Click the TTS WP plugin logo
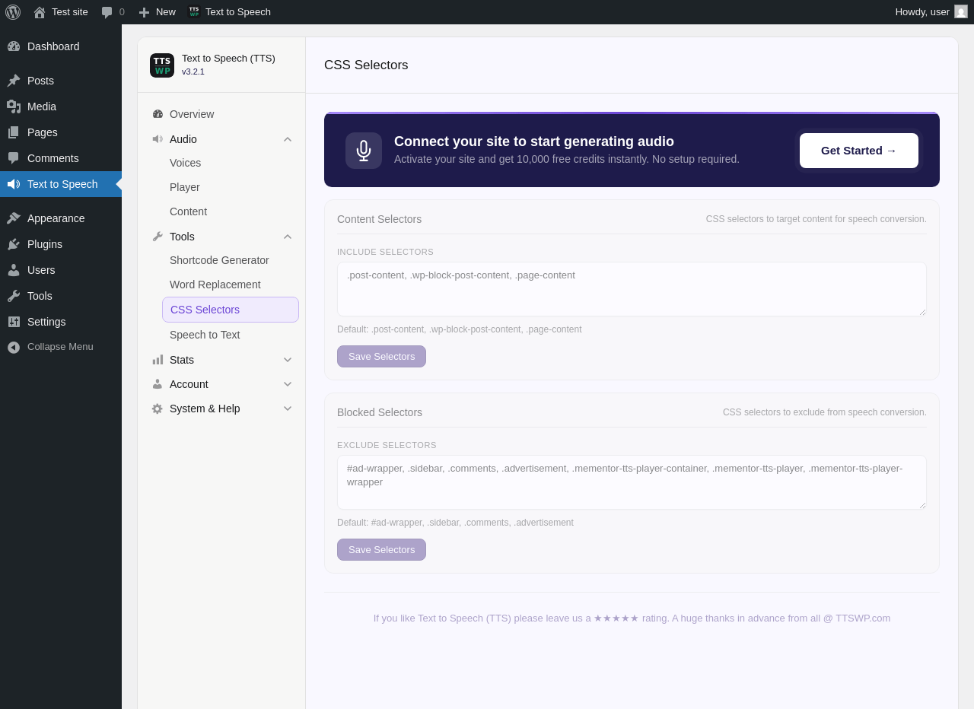This screenshot has height=709, width=974. click(162, 65)
